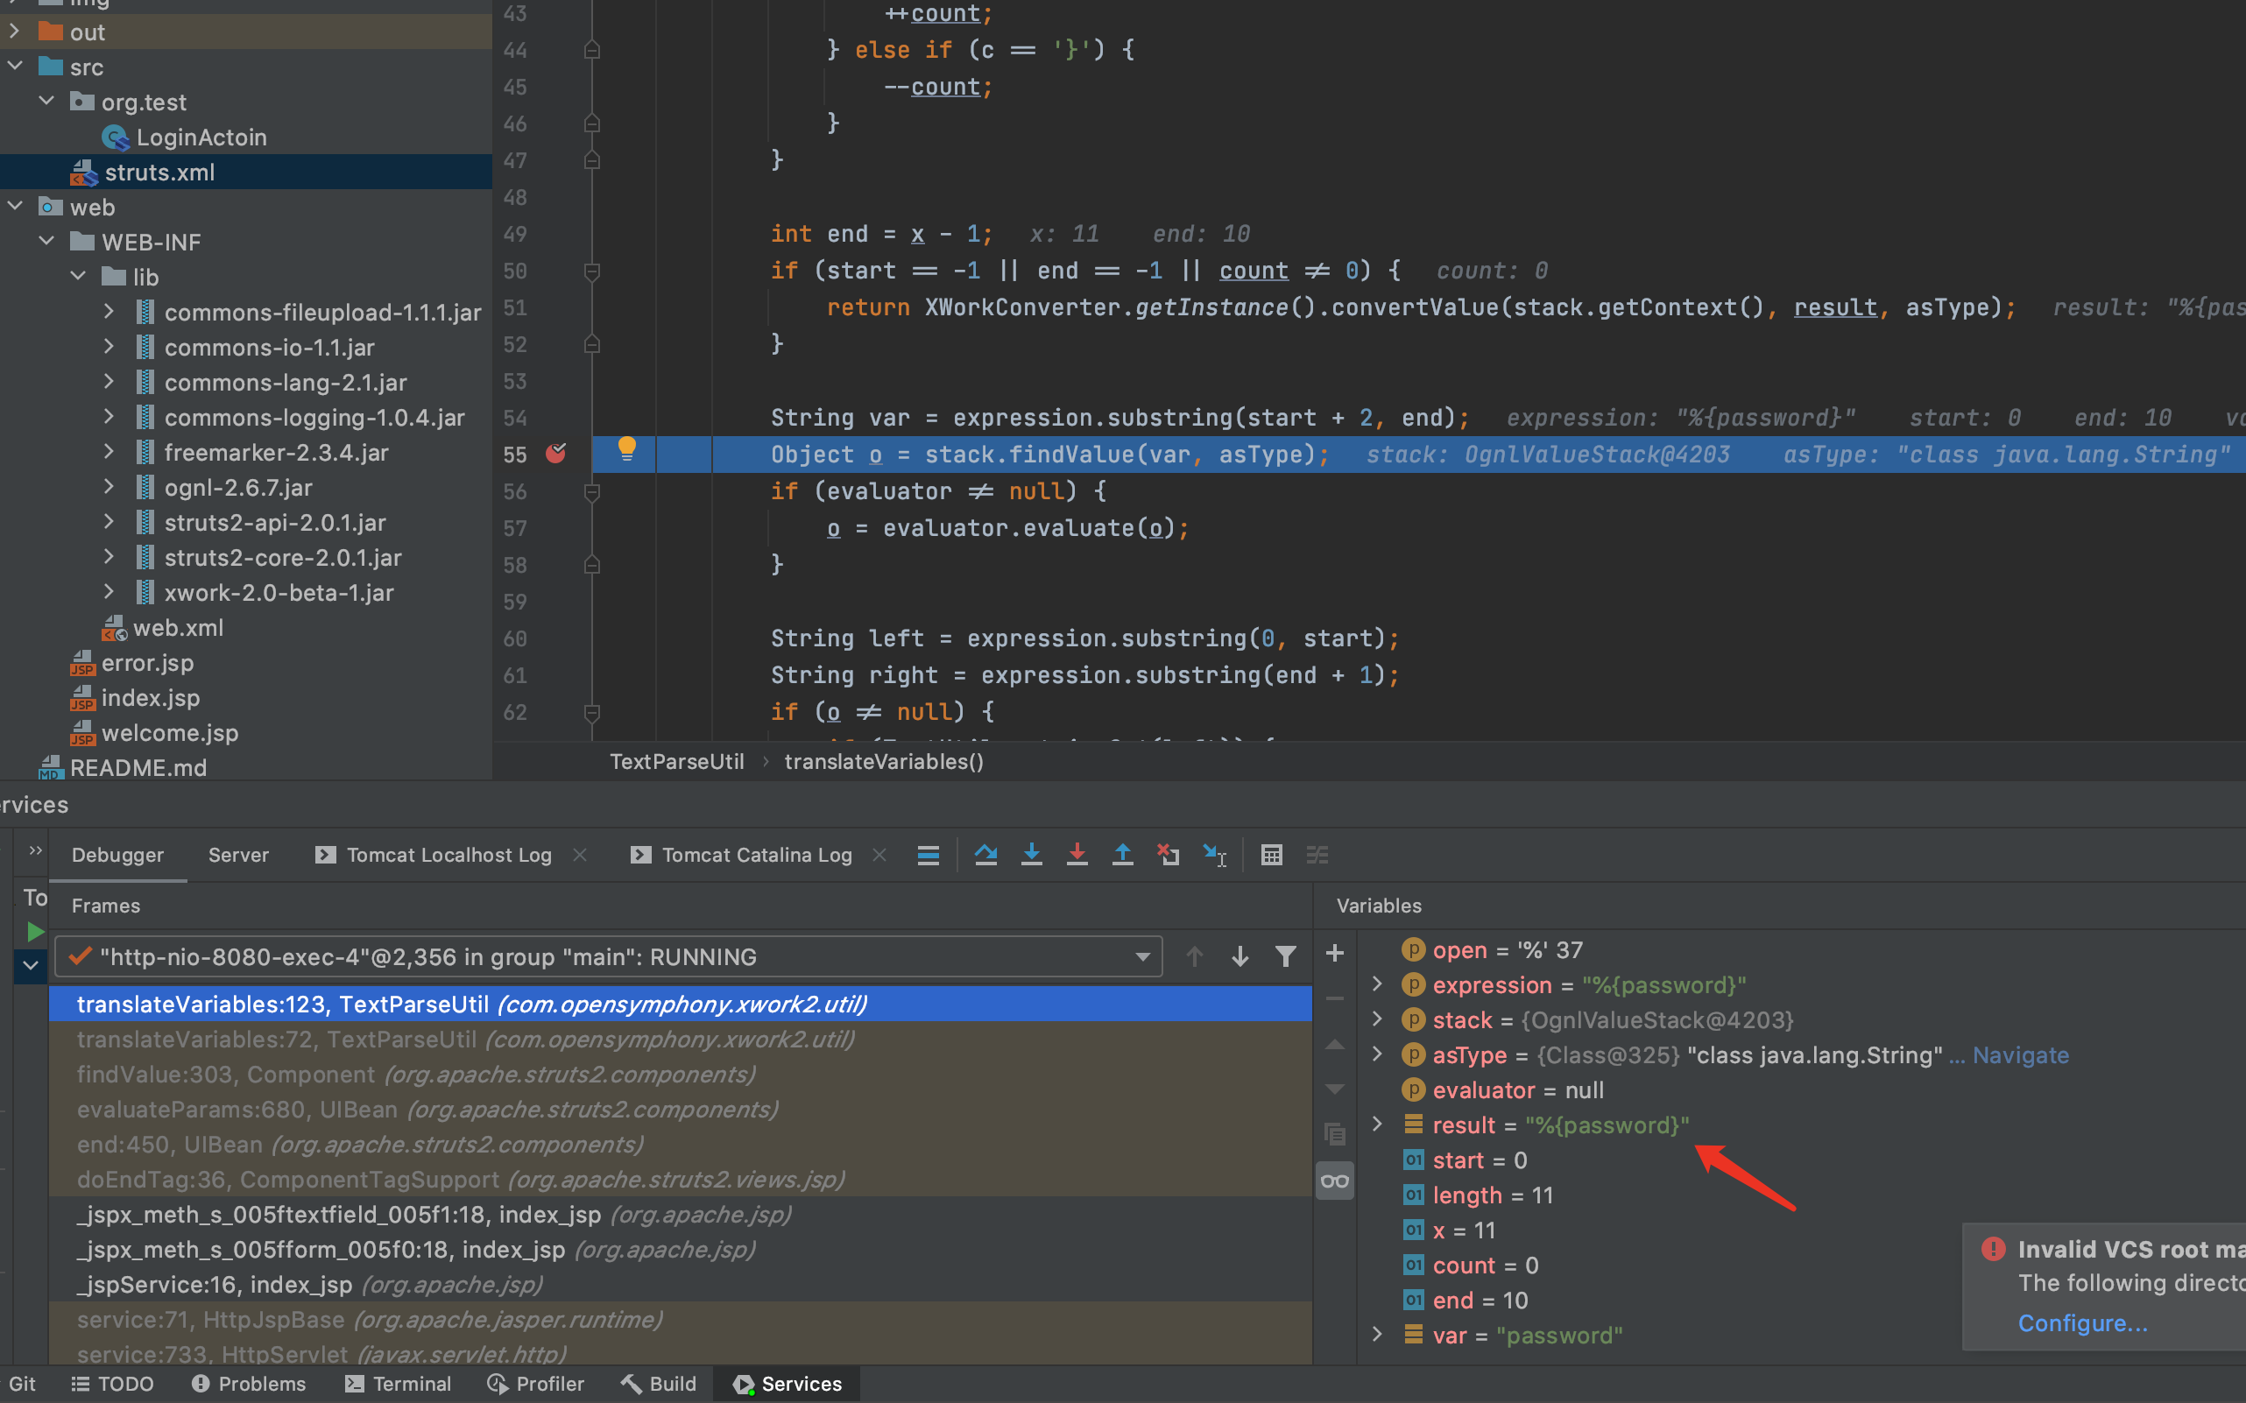
Task: Add new watch with plus icon
Action: [x=1335, y=953]
